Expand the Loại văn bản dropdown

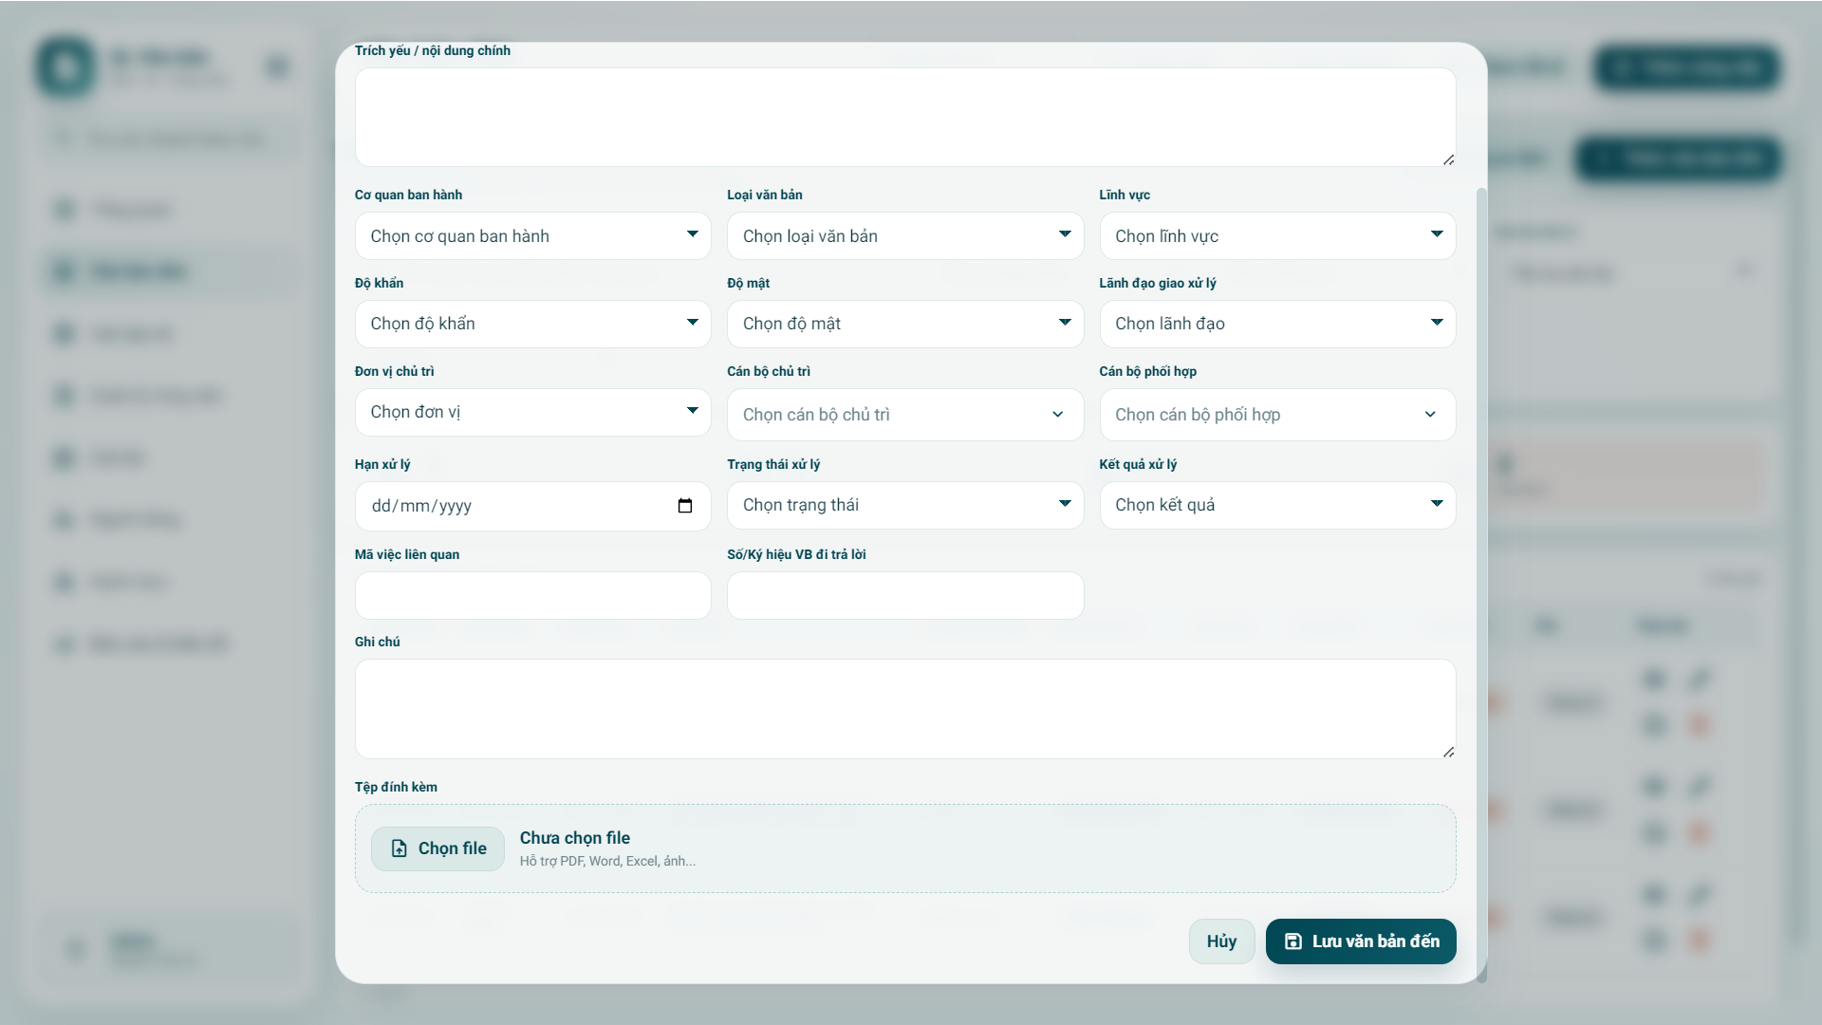pos(904,235)
